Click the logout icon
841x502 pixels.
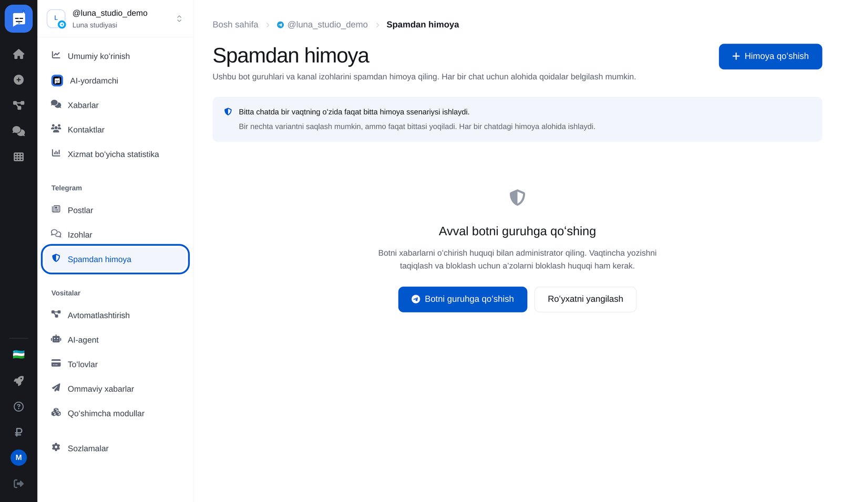[18, 484]
